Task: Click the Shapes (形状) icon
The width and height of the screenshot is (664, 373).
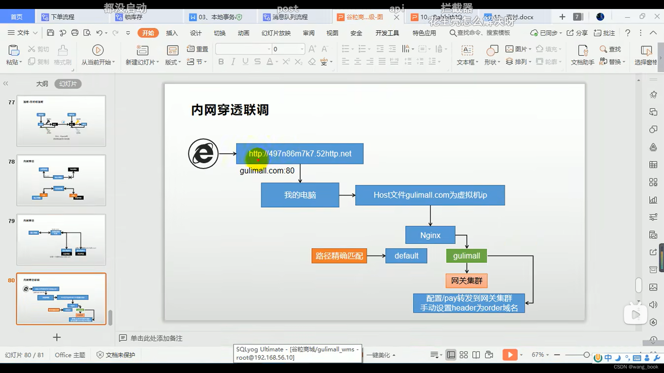Action: [492, 50]
